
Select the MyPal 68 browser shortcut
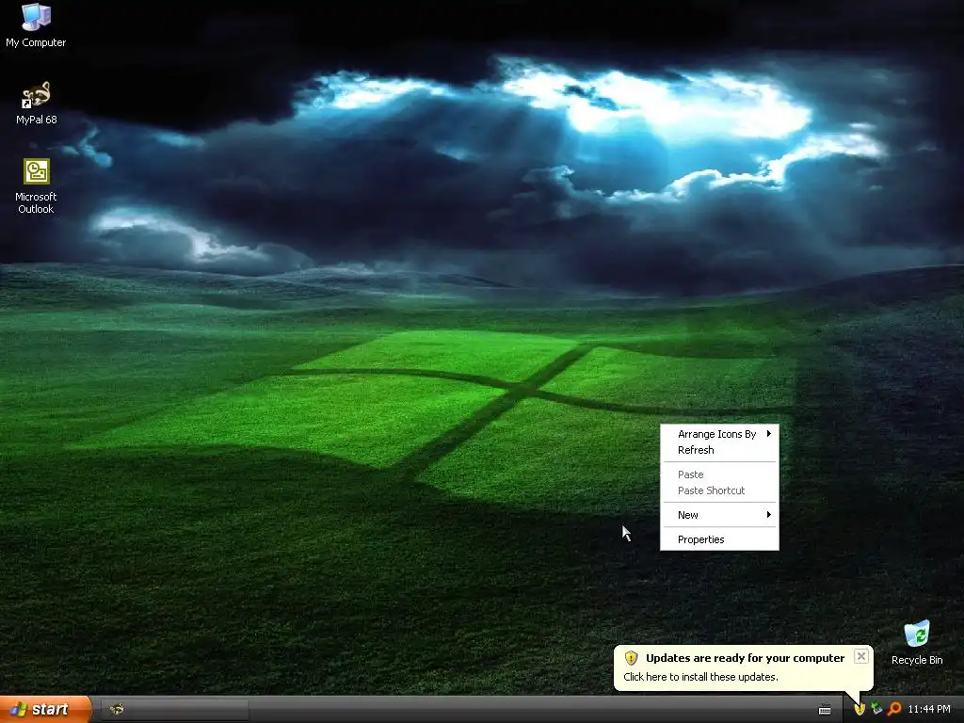tap(36, 103)
